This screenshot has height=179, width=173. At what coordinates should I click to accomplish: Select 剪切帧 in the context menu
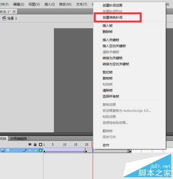click(108, 72)
